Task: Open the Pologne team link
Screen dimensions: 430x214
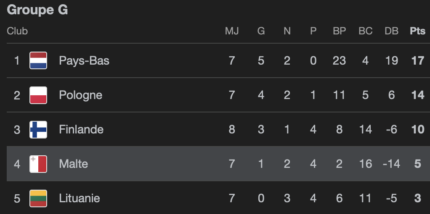Action: (80, 95)
